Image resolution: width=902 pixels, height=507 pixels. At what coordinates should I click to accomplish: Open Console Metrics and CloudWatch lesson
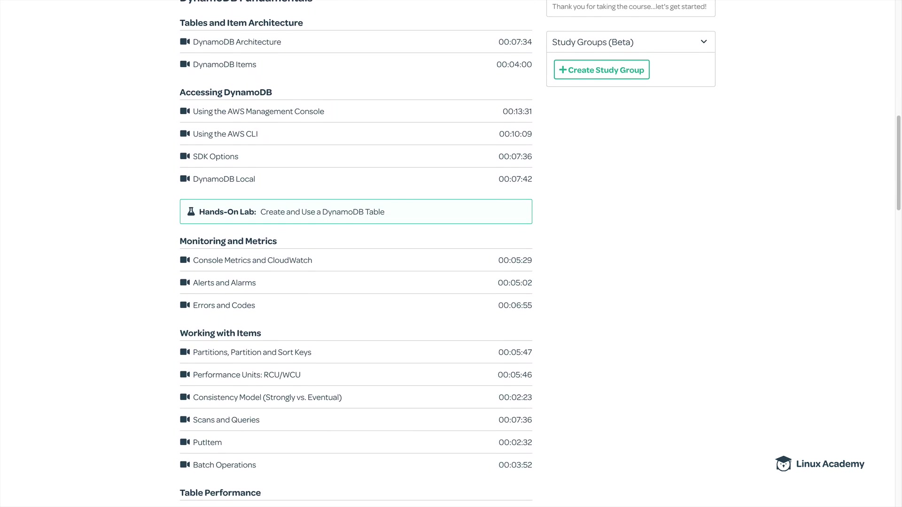pos(252,260)
